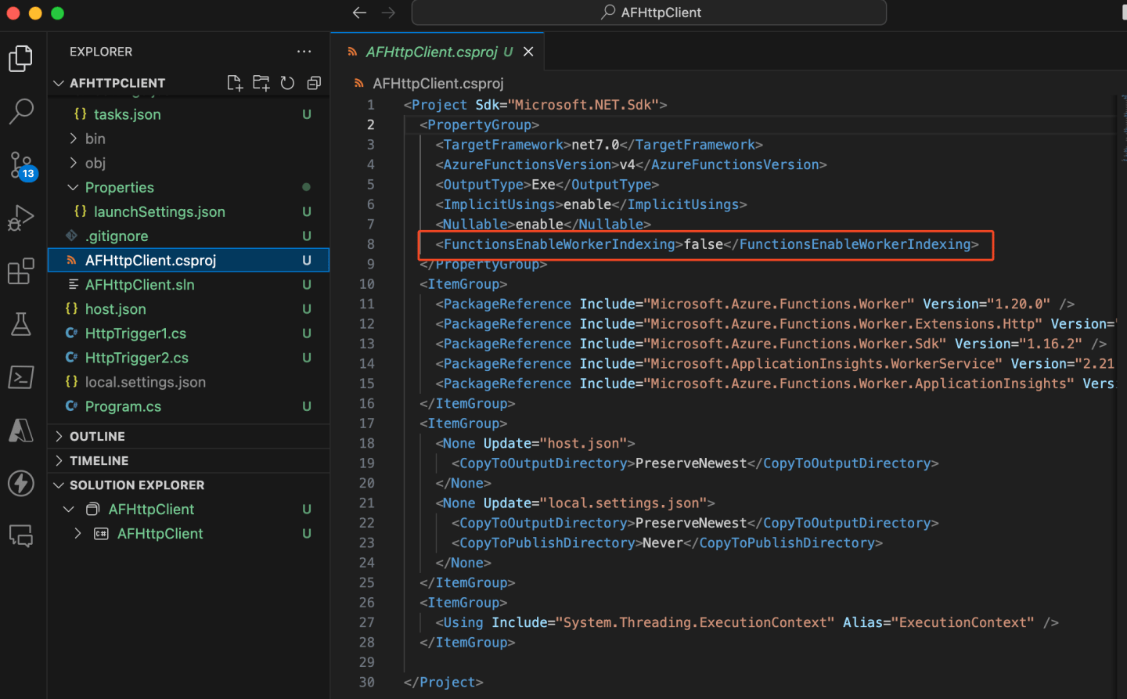Click Version="1.16.2" on line 13
Viewport: 1127px width, 699px height.
(x=1019, y=344)
